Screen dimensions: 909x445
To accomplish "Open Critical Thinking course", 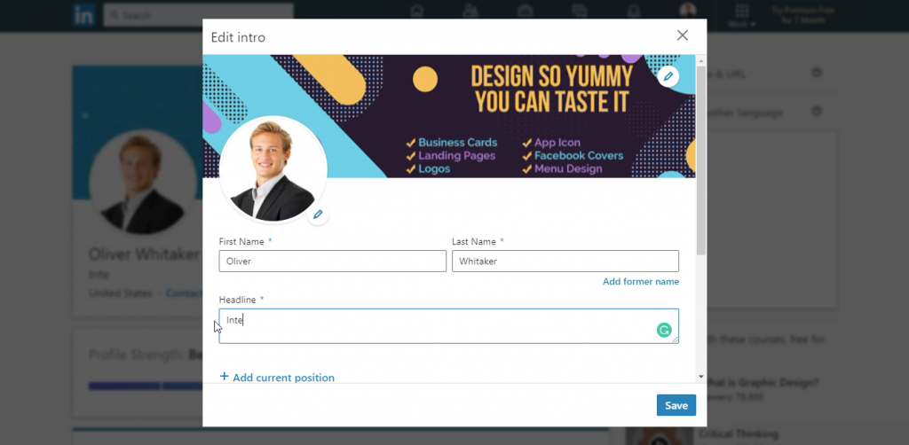I will [739, 433].
